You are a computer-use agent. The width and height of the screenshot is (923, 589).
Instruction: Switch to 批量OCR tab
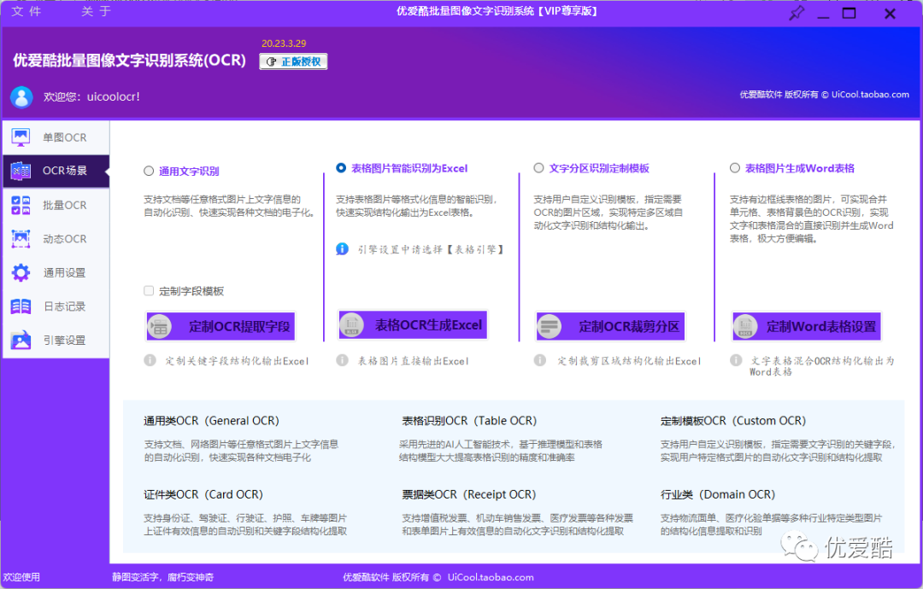56,205
